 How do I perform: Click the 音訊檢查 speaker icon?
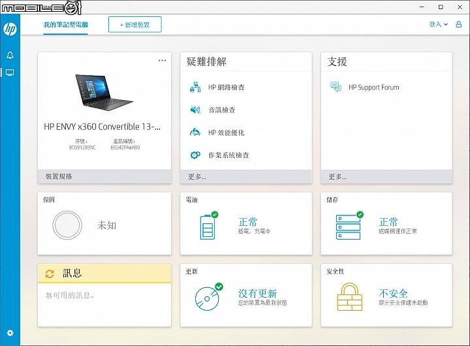[x=195, y=110]
